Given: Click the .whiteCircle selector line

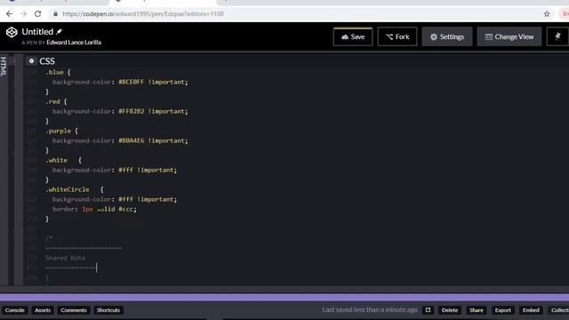Looking at the screenshot, I should pyautogui.click(x=75, y=189).
